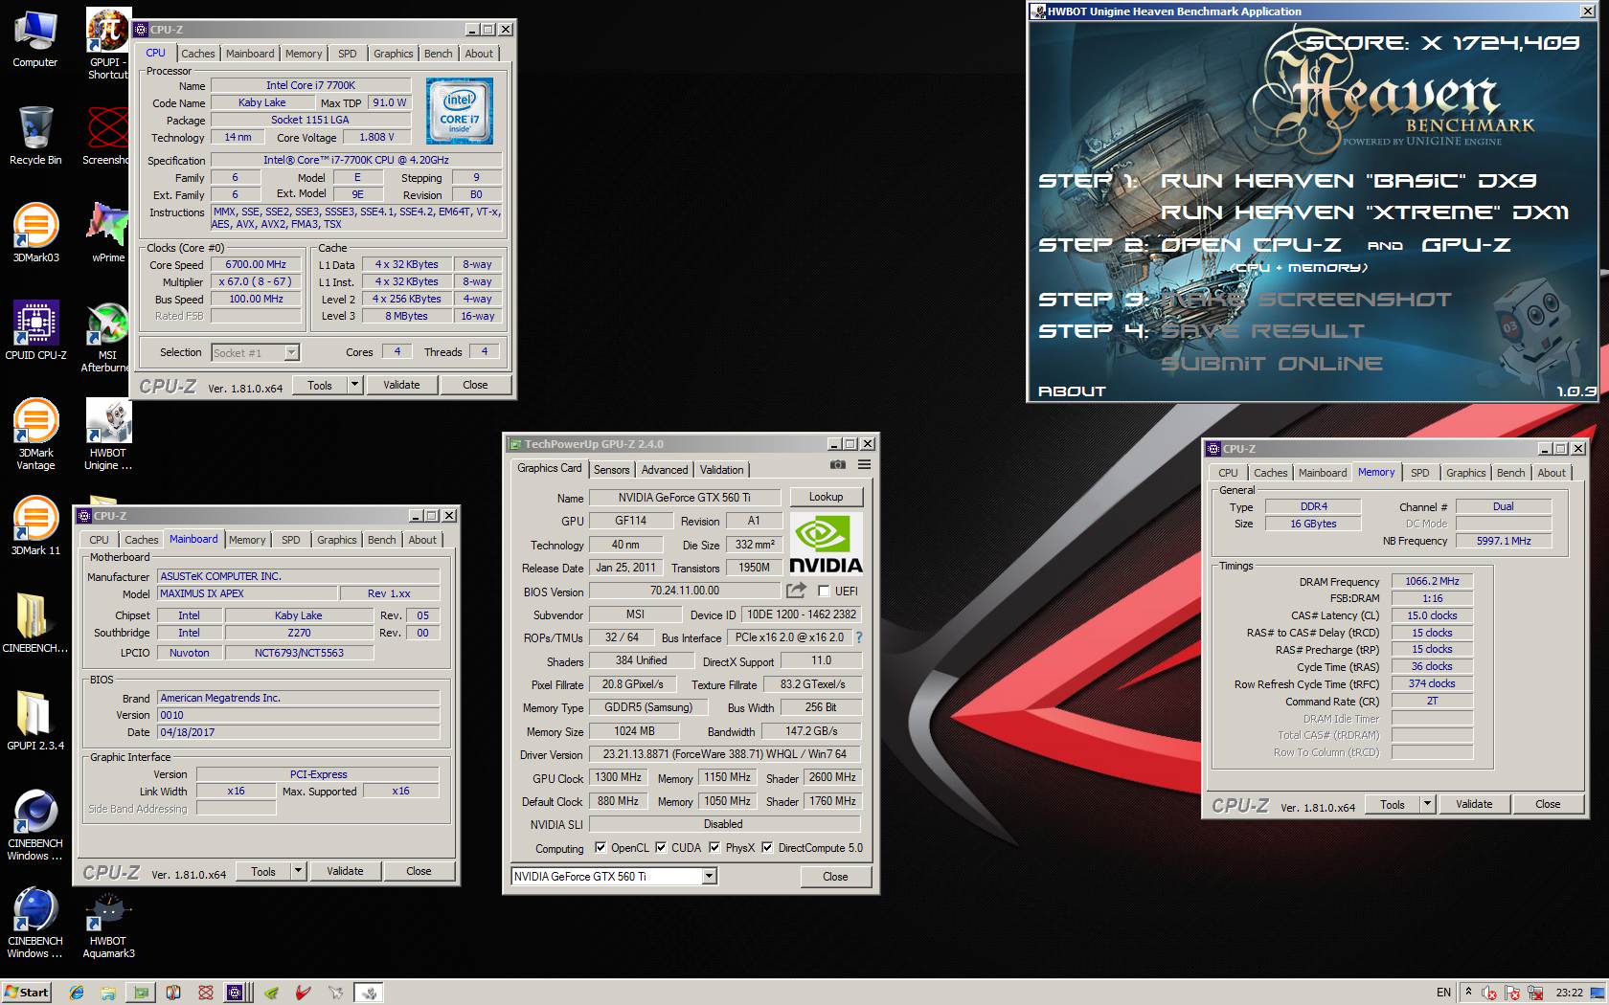Toggle the DirectCompute 5.0 checkbox
1609x1005 pixels.
767,848
